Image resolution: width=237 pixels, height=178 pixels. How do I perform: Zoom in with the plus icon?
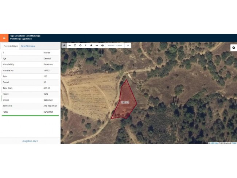click(64, 45)
